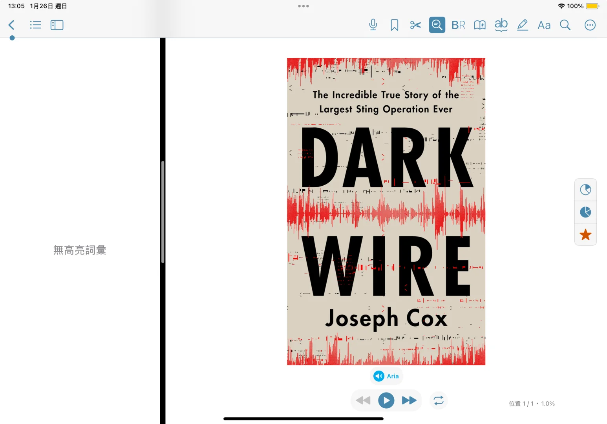Tap the Wi-Fi status icon
This screenshot has width=607, height=424.
click(561, 6)
